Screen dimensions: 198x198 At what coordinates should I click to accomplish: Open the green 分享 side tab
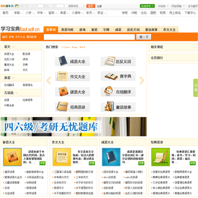click(196, 88)
